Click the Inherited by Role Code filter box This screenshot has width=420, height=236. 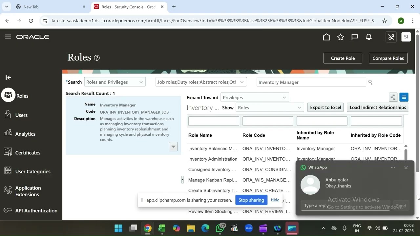pyautogui.click(x=376, y=121)
